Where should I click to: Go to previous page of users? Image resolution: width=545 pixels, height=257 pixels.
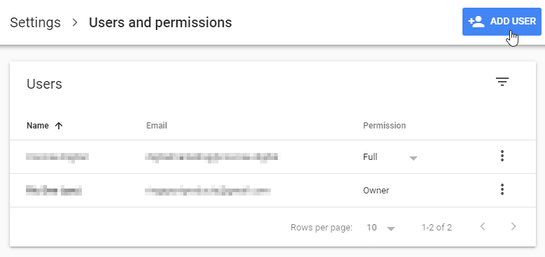point(483,227)
